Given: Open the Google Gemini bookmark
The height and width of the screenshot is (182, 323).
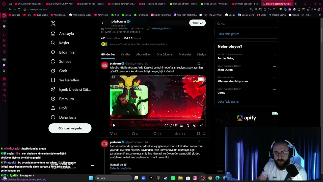Looking at the screenshot, I should 277,15.
